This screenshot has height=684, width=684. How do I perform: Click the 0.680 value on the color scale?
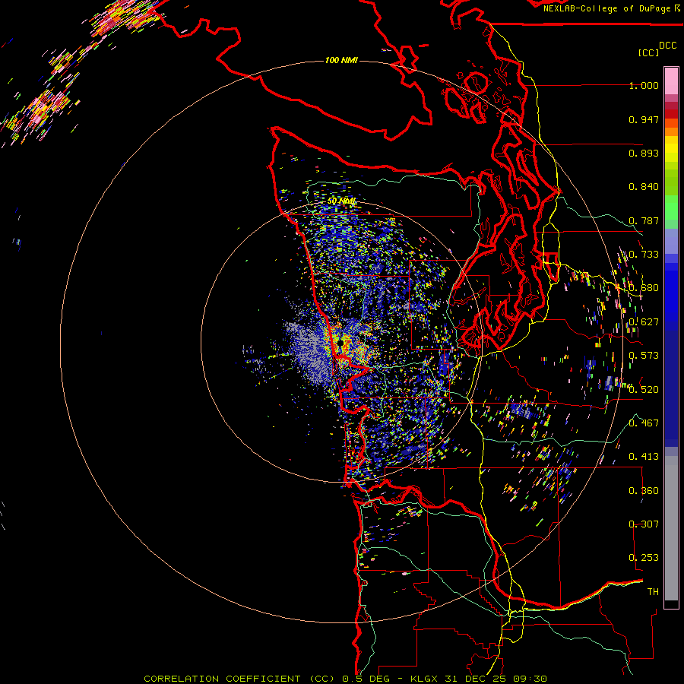[x=644, y=288]
